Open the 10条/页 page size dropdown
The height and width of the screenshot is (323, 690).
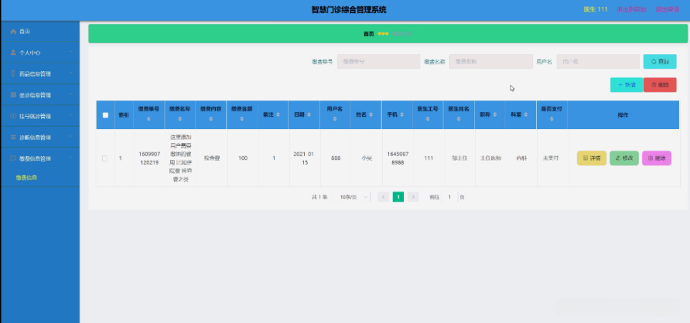[351, 197]
